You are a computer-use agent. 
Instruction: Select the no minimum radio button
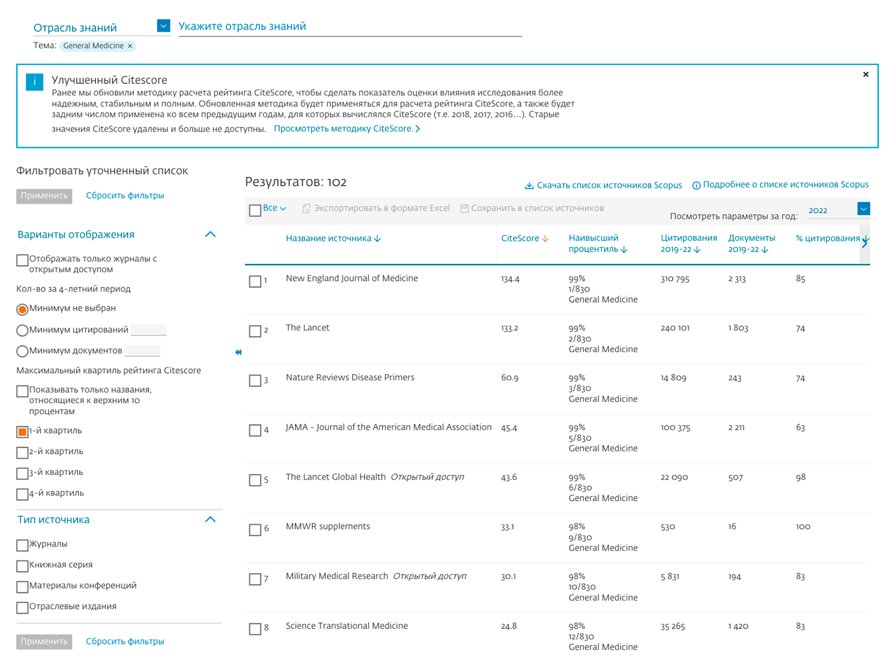click(x=22, y=310)
